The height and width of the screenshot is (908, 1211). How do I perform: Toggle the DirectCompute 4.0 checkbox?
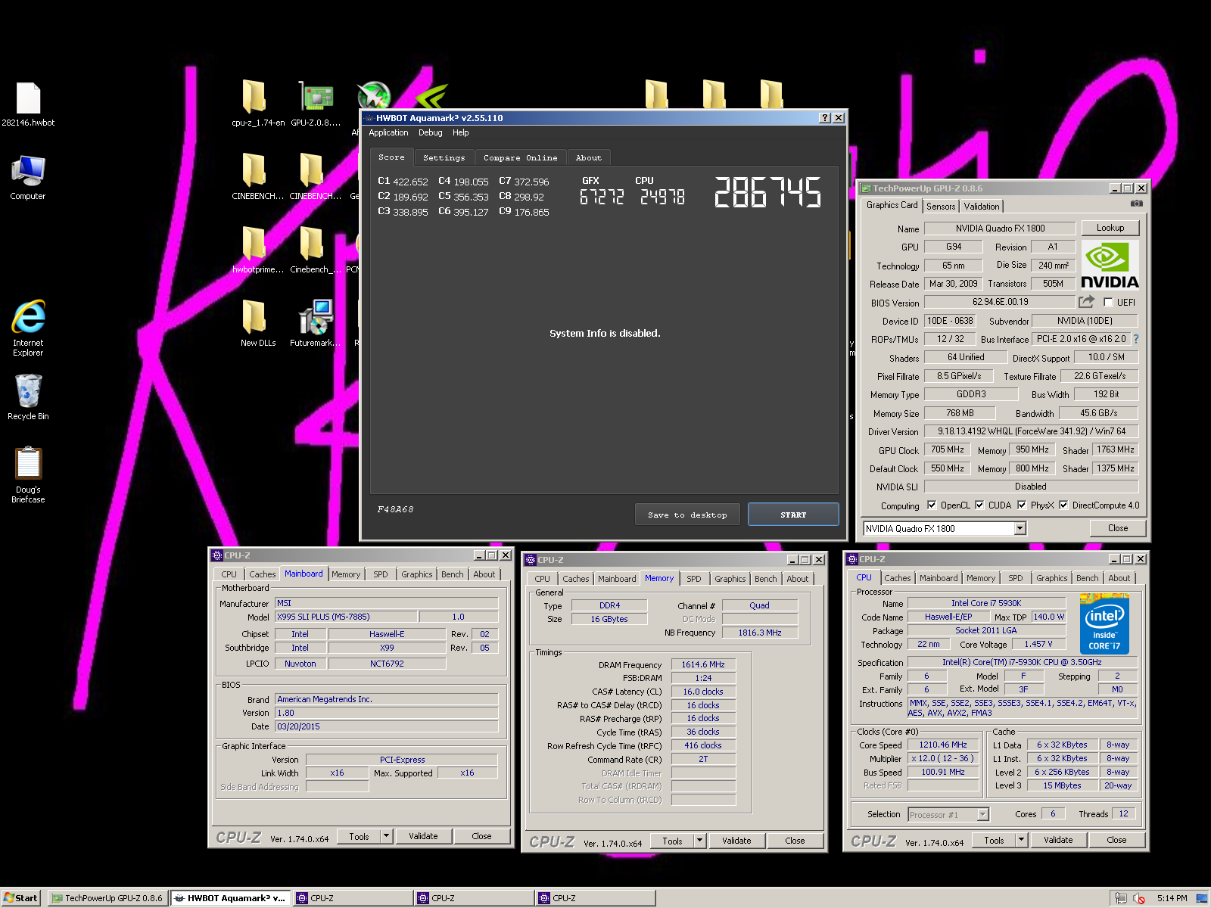click(1063, 505)
